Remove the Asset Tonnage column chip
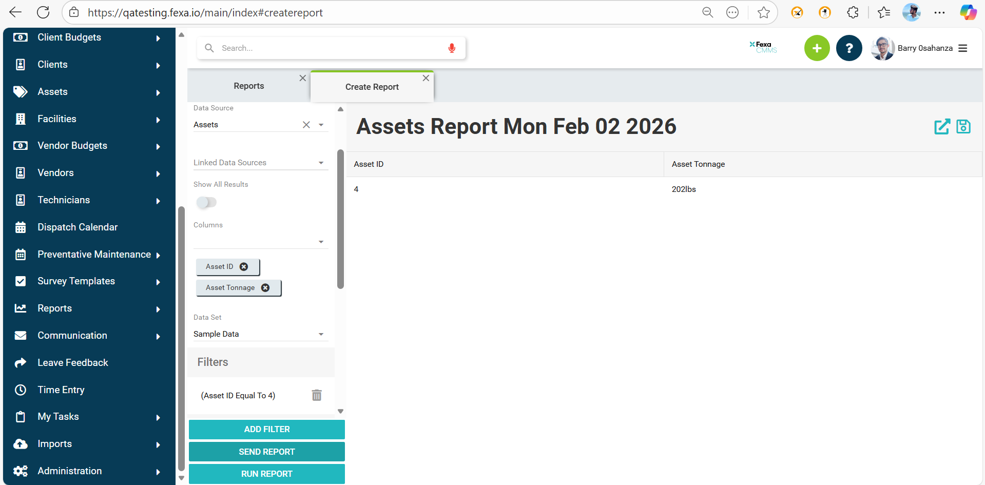This screenshot has height=485, width=985. pos(265,288)
